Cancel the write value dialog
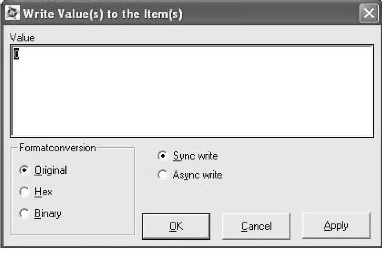The image size is (382, 256). [256, 227]
